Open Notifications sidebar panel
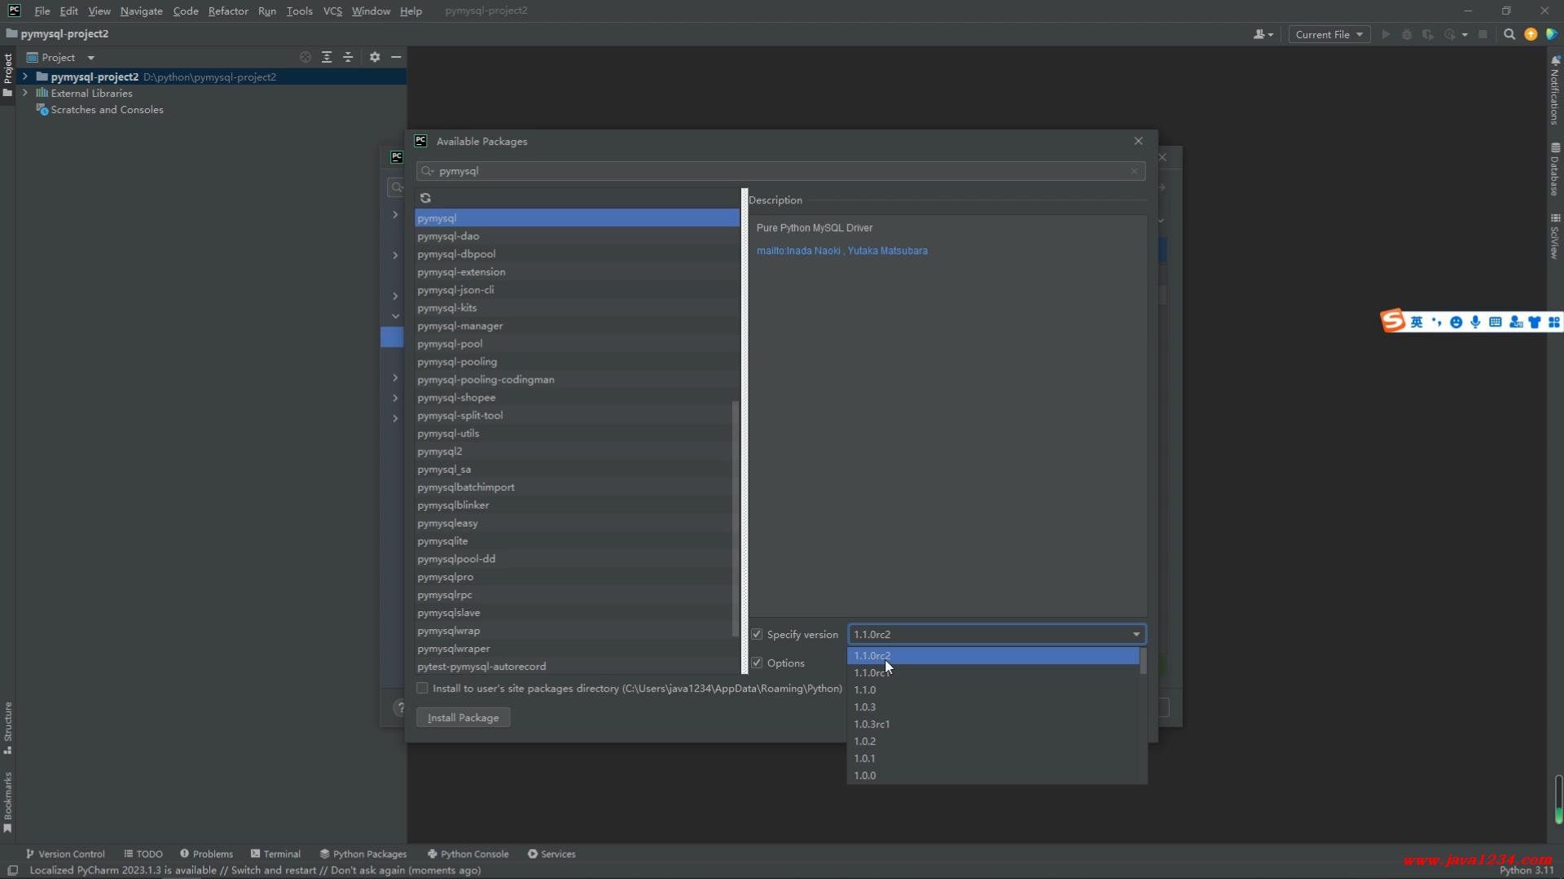 (x=1555, y=90)
